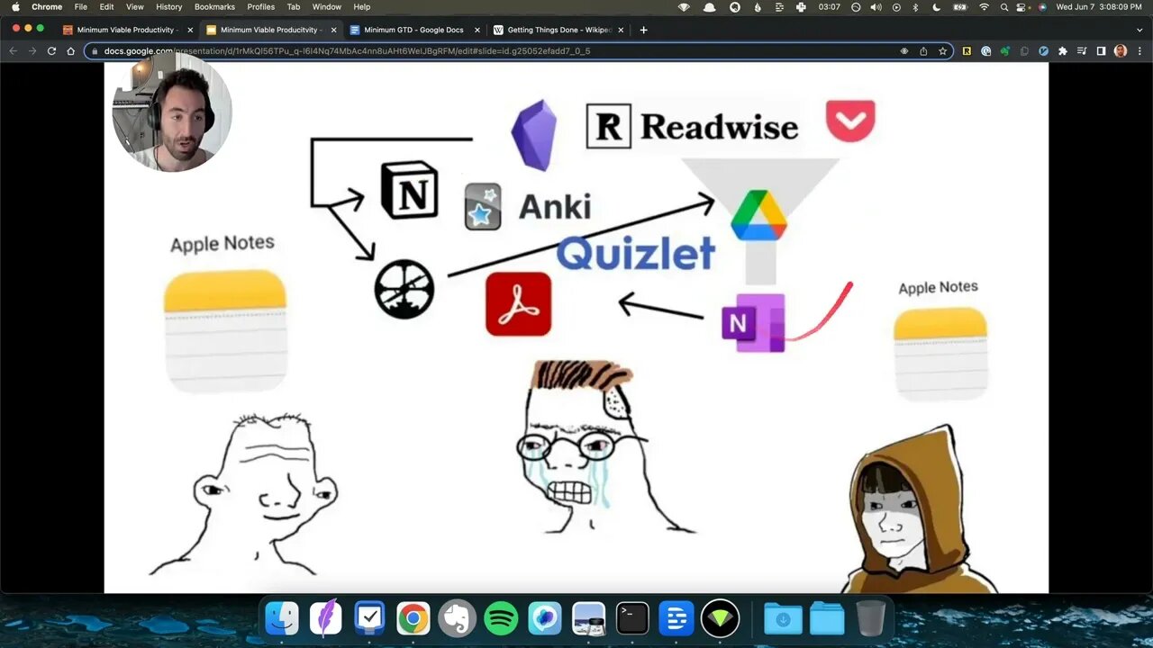Open Evernote from the dock
Screen dimensions: 1153x648
click(x=457, y=618)
